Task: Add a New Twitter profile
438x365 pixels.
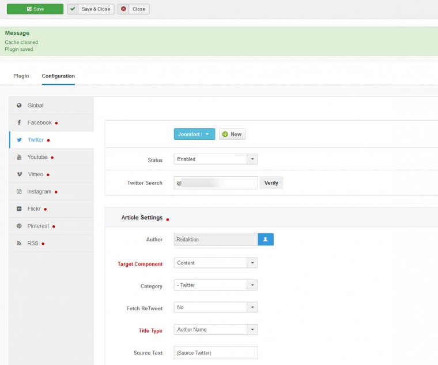Action: click(x=232, y=134)
